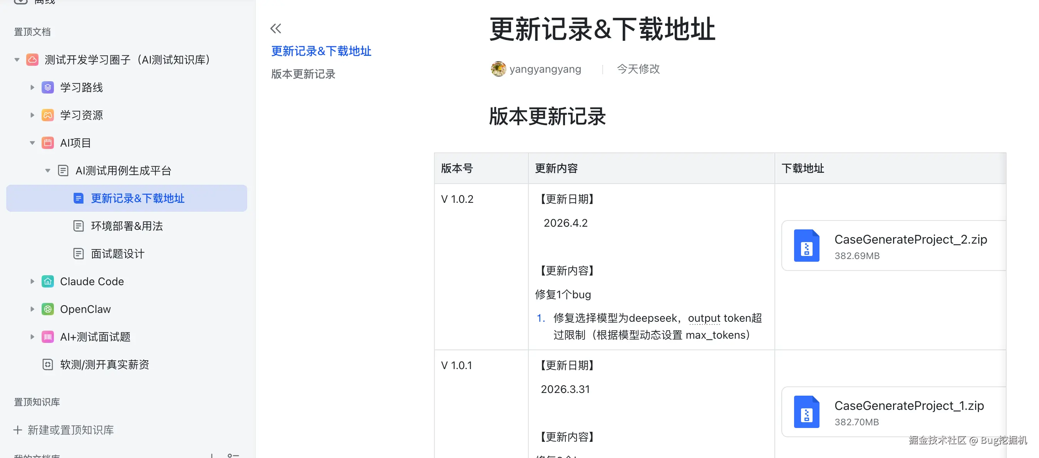Expand the AI+测试面试题 node

32,337
